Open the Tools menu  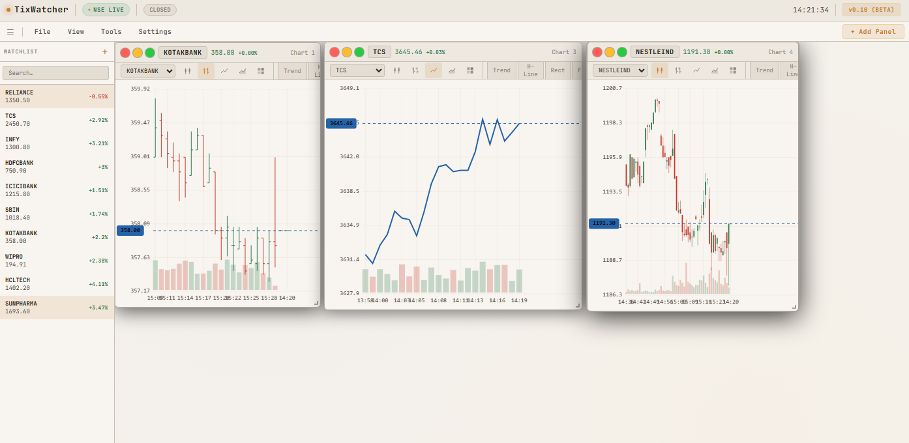click(x=111, y=31)
